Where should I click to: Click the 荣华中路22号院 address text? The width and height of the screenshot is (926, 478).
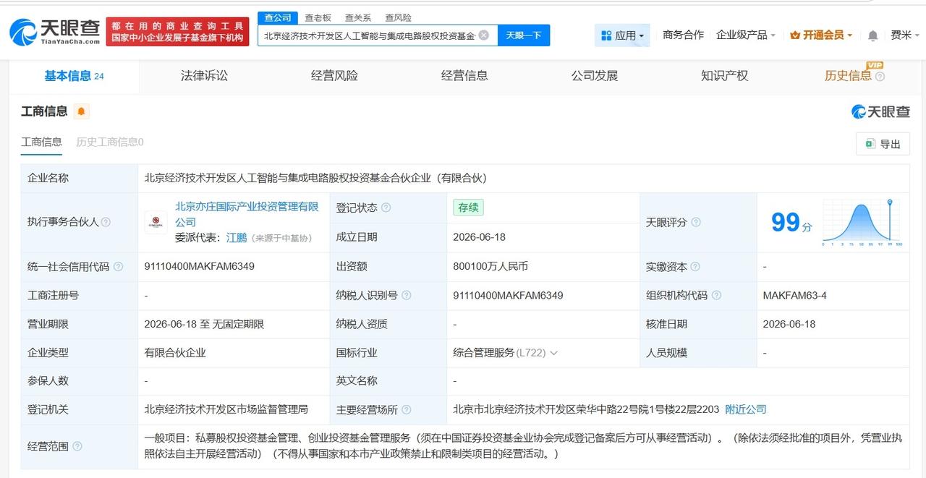tap(586, 409)
